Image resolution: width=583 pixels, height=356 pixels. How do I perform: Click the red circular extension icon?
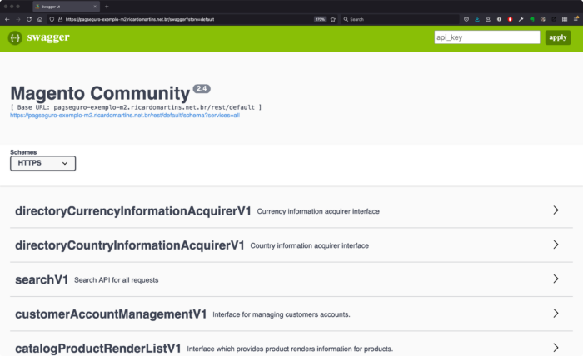coord(510,19)
